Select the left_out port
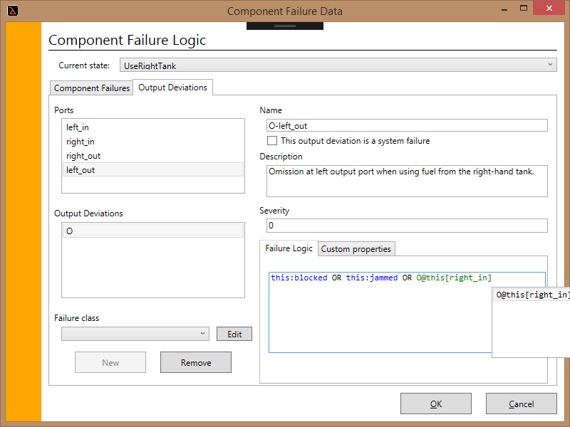570x427 pixels. 153,170
